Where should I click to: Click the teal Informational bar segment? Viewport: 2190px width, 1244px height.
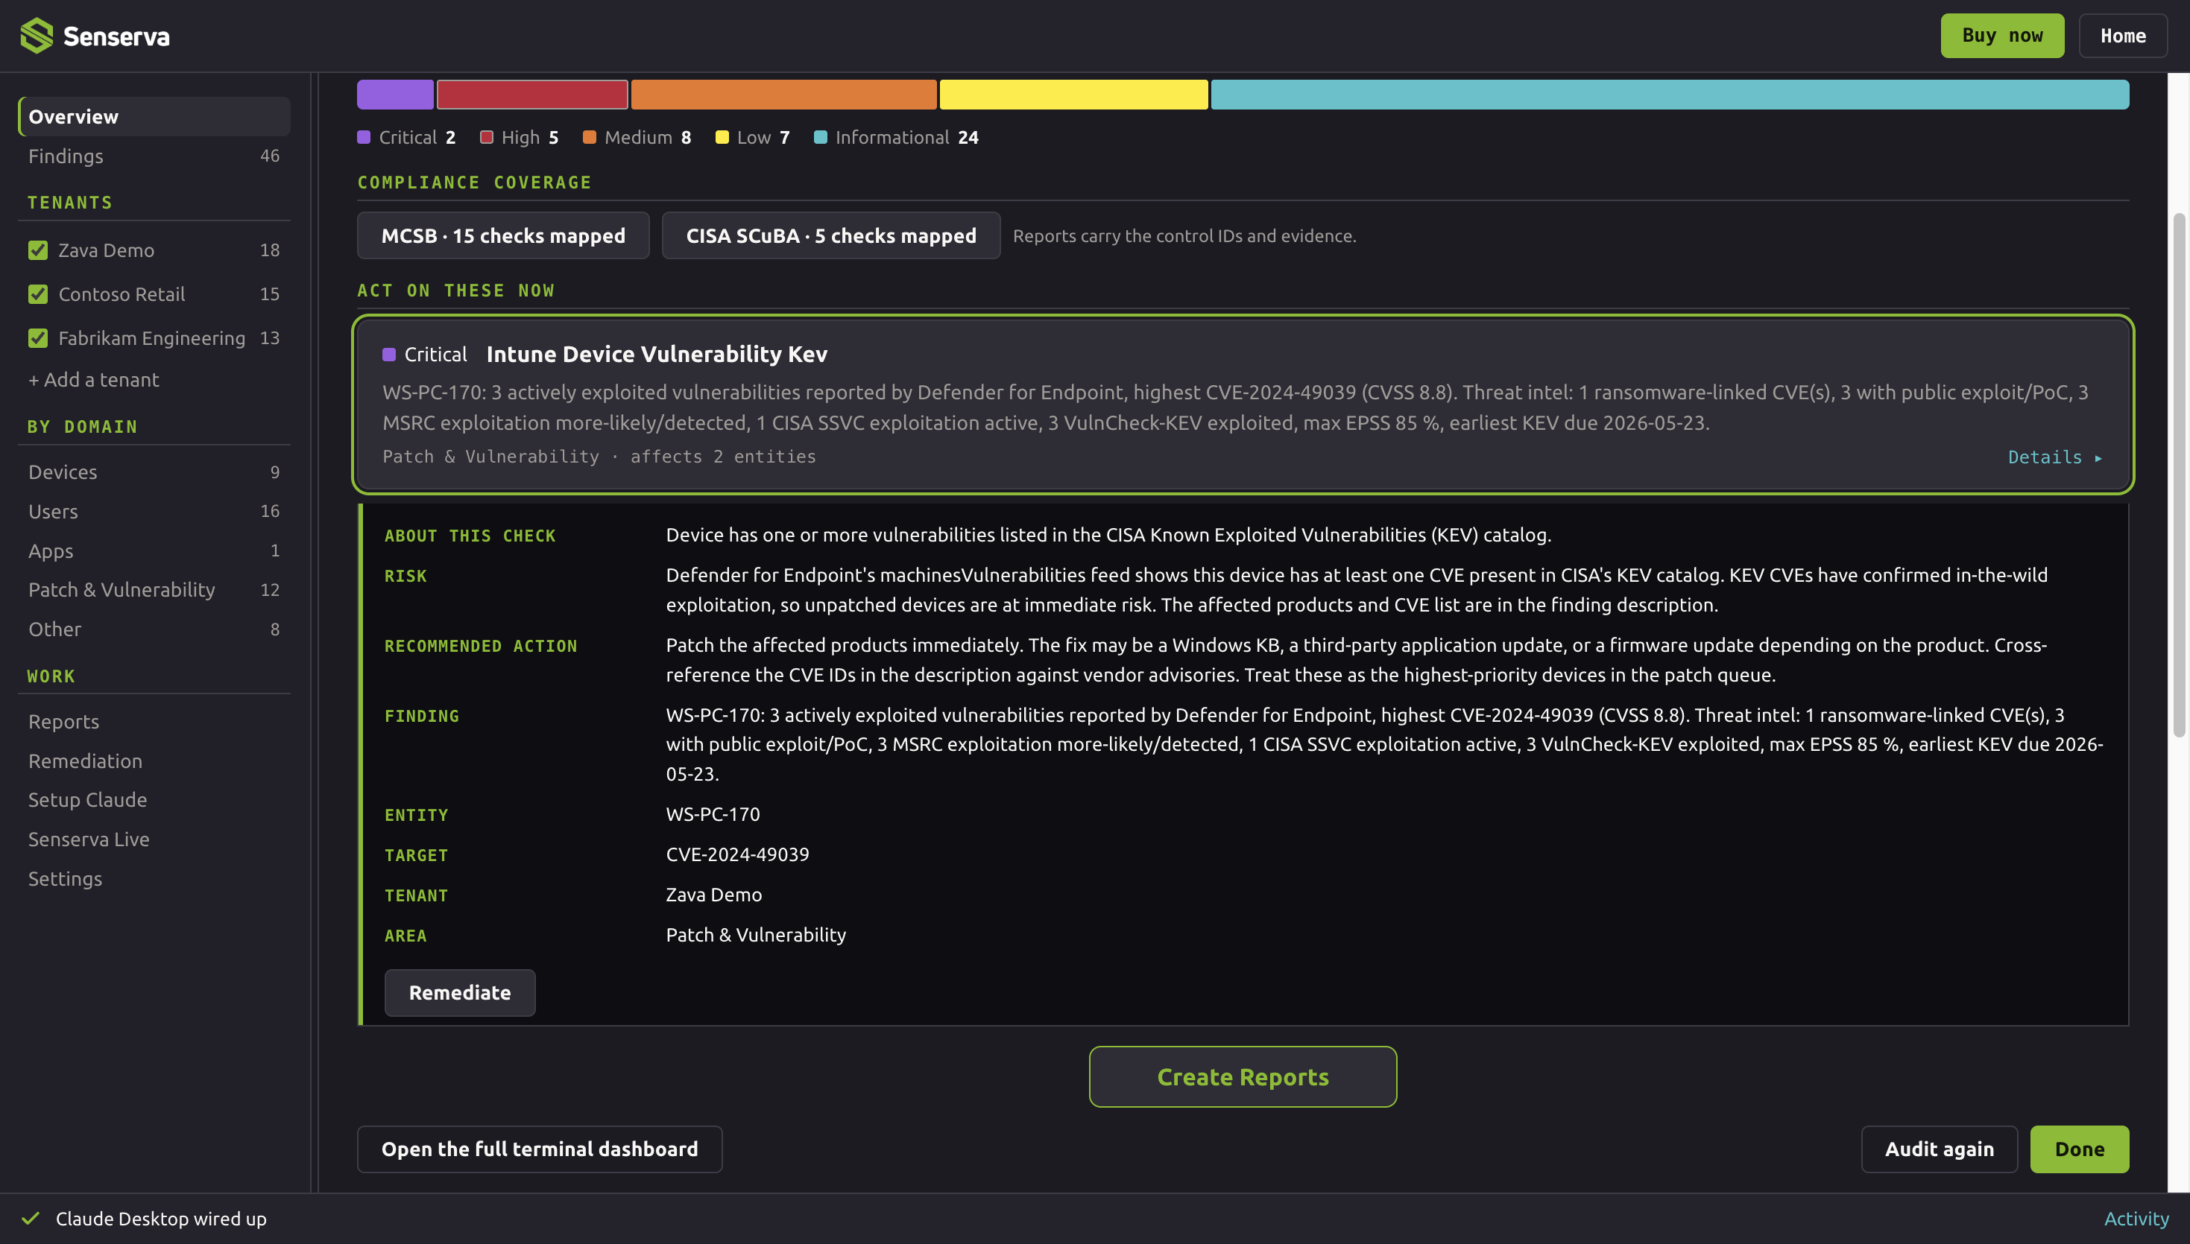[x=1670, y=95]
